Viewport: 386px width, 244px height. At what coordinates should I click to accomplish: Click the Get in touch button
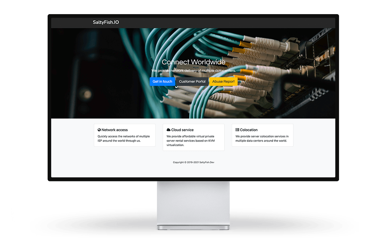(x=162, y=82)
